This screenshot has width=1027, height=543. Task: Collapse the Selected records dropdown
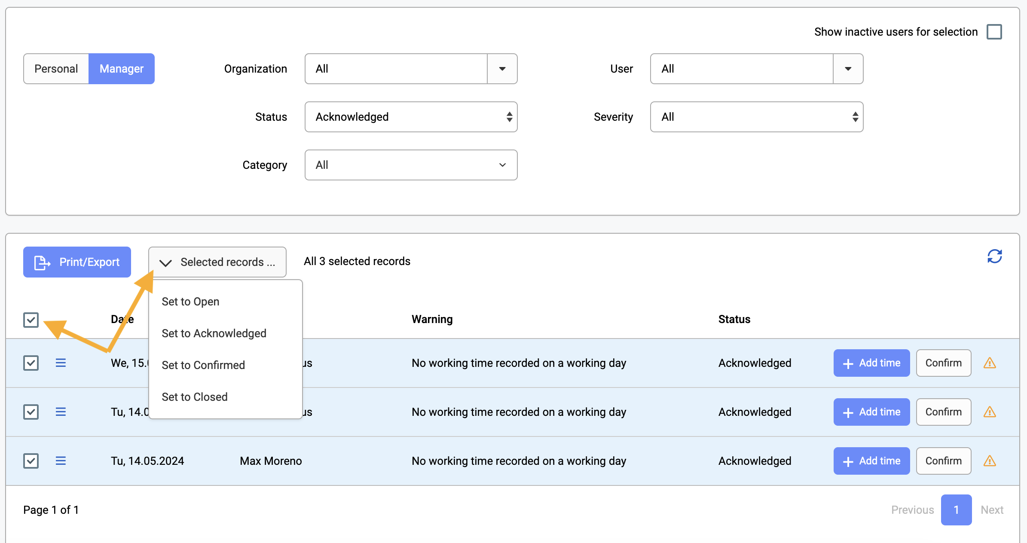217,262
